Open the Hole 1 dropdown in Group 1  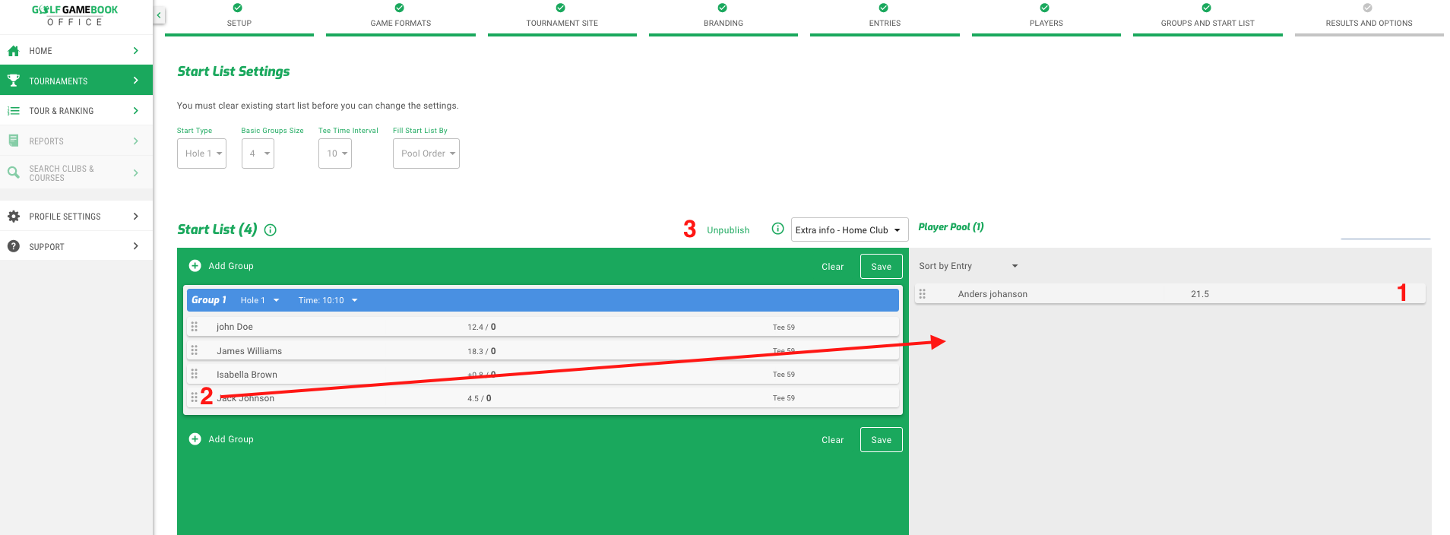click(260, 300)
